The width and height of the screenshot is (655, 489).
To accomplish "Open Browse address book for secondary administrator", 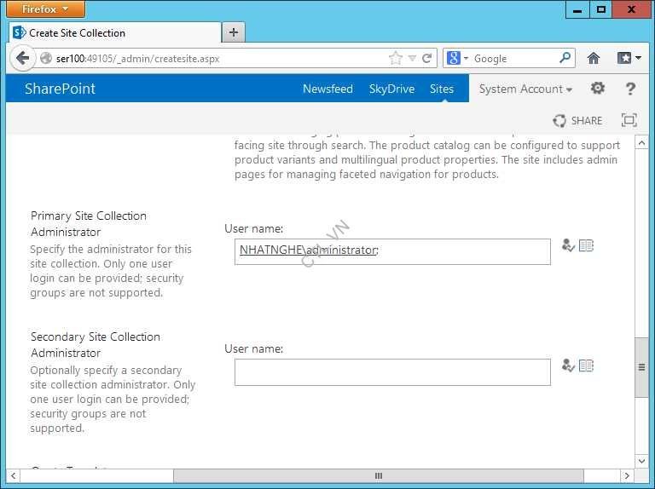I will pyautogui.click(x=586, y=365).
